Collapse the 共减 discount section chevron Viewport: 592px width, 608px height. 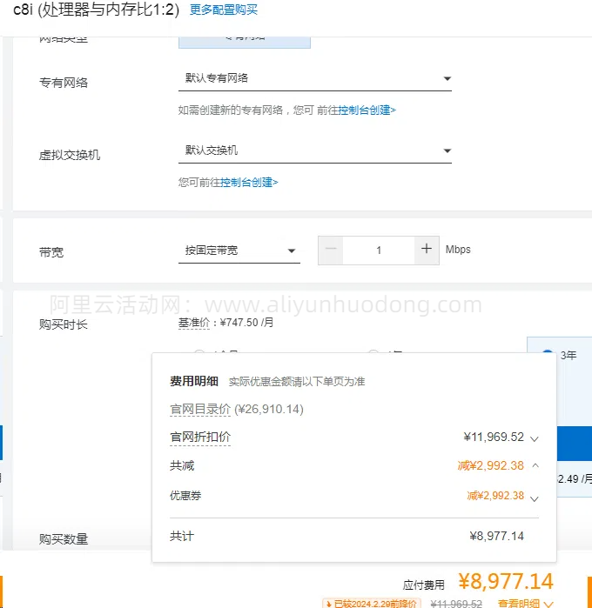tap(535, 465)
